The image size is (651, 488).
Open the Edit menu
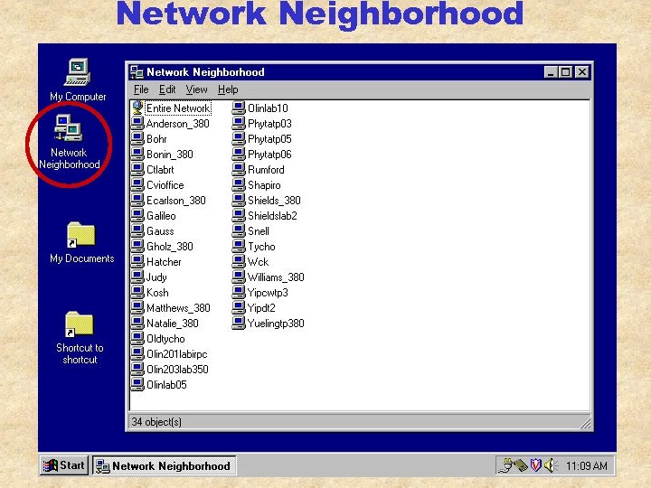click(x=167, y=89)
